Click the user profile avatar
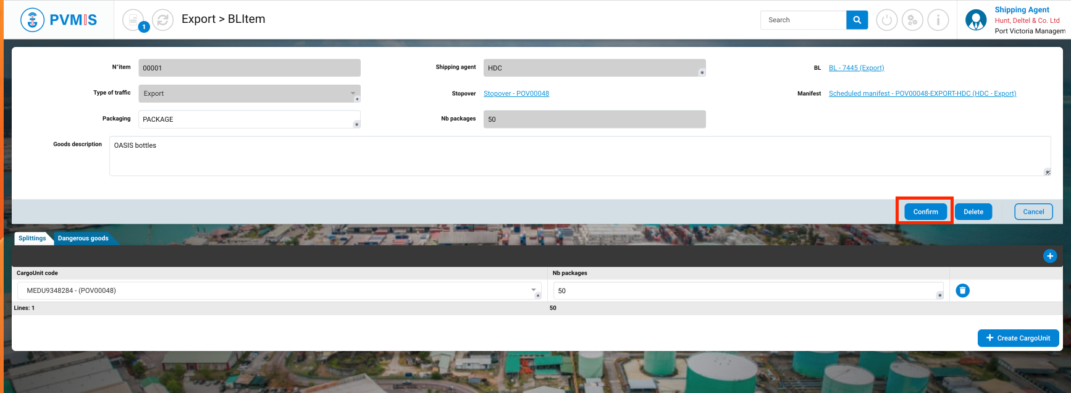This screenshot has height=393, width=1071. pyautogui.click(x=976, y=20)
